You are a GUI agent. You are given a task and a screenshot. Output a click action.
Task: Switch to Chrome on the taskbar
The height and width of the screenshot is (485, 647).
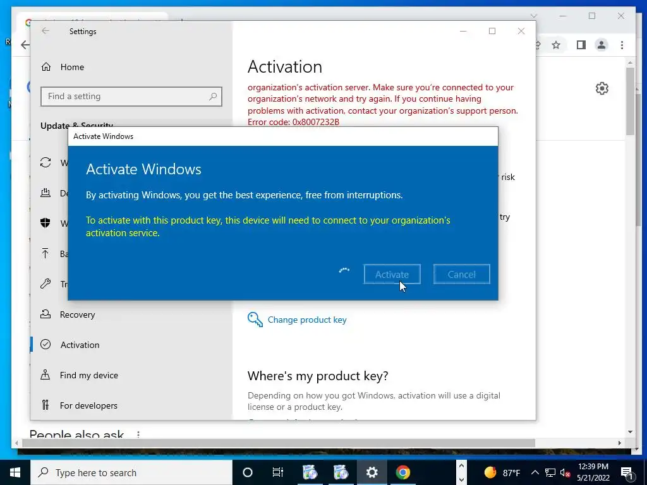pos(402,472)
